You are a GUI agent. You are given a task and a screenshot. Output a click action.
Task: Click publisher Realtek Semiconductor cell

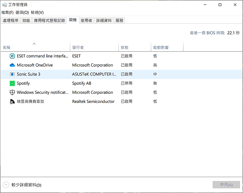(x=93, y=102)
